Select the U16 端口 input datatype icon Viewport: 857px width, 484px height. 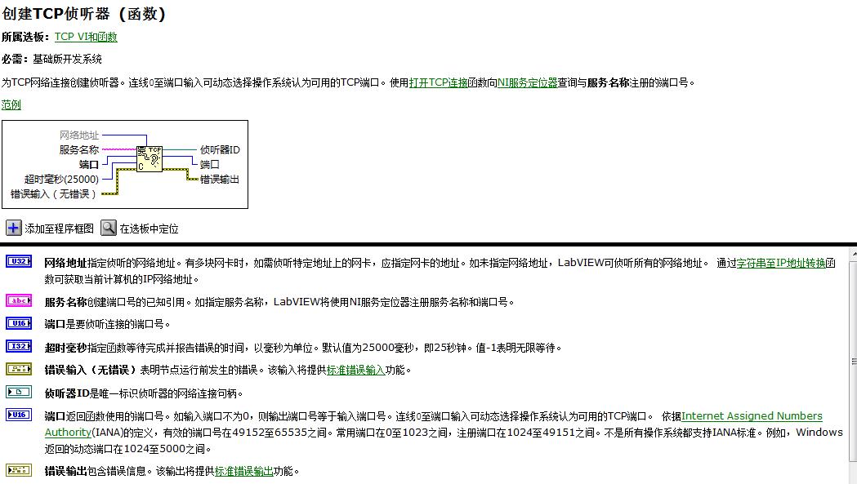click(18, 323)
